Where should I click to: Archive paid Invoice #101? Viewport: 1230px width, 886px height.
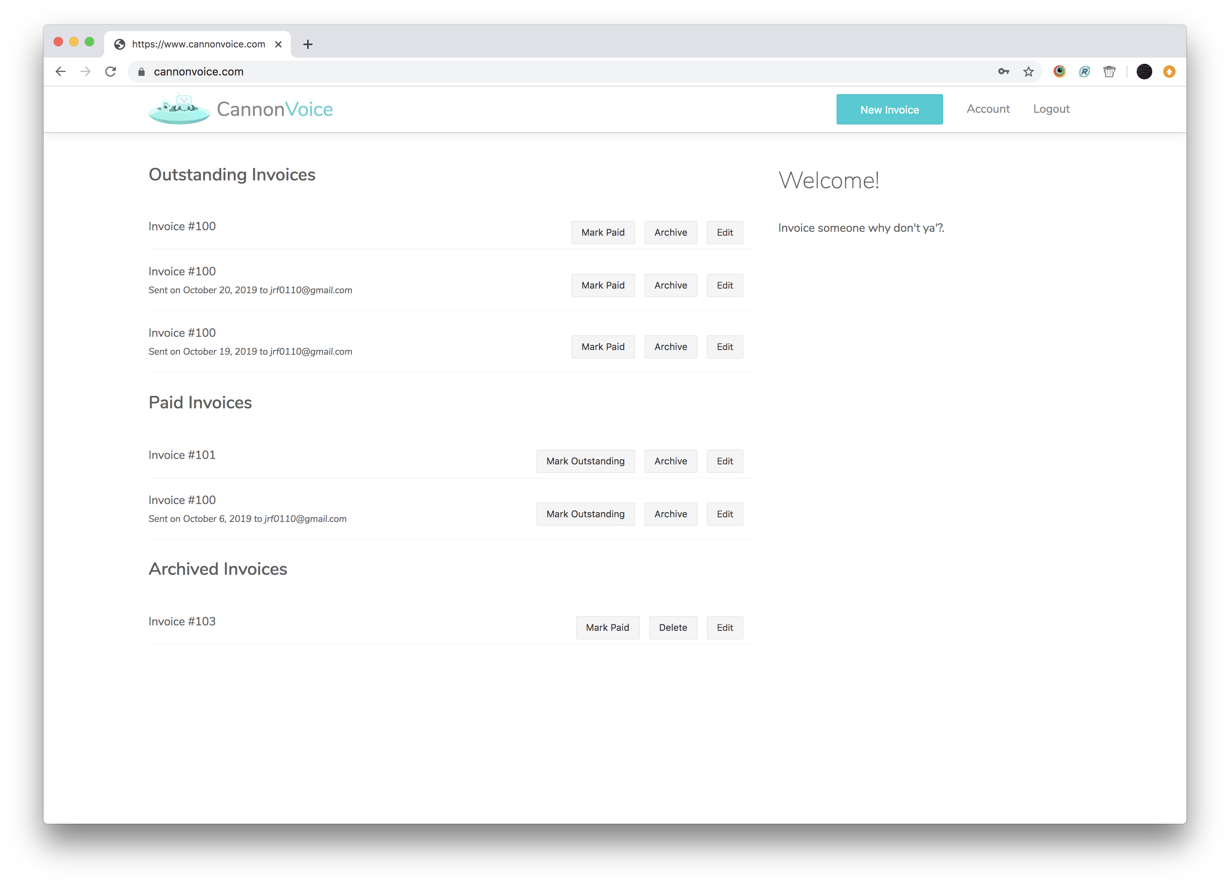coord(671,461)
